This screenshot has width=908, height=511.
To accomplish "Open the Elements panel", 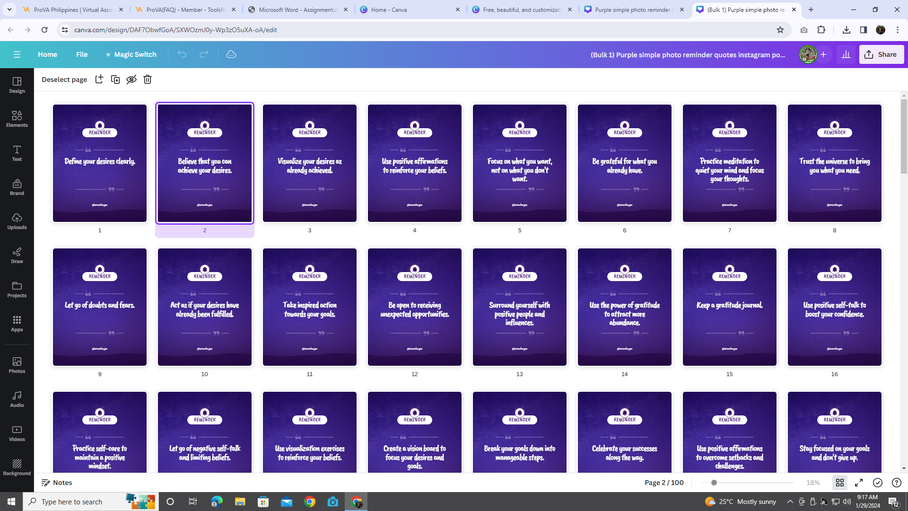I will coord(17,119).
